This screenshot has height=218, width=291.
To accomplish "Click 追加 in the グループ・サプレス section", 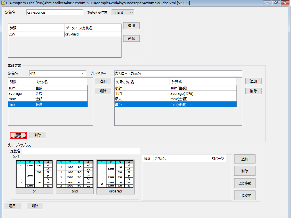I will [x=245, y=159].
